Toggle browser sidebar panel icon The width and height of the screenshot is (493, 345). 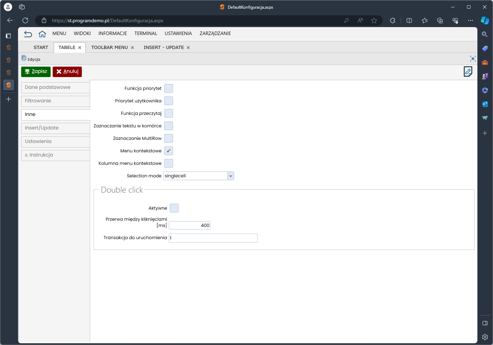pos(485,323)
